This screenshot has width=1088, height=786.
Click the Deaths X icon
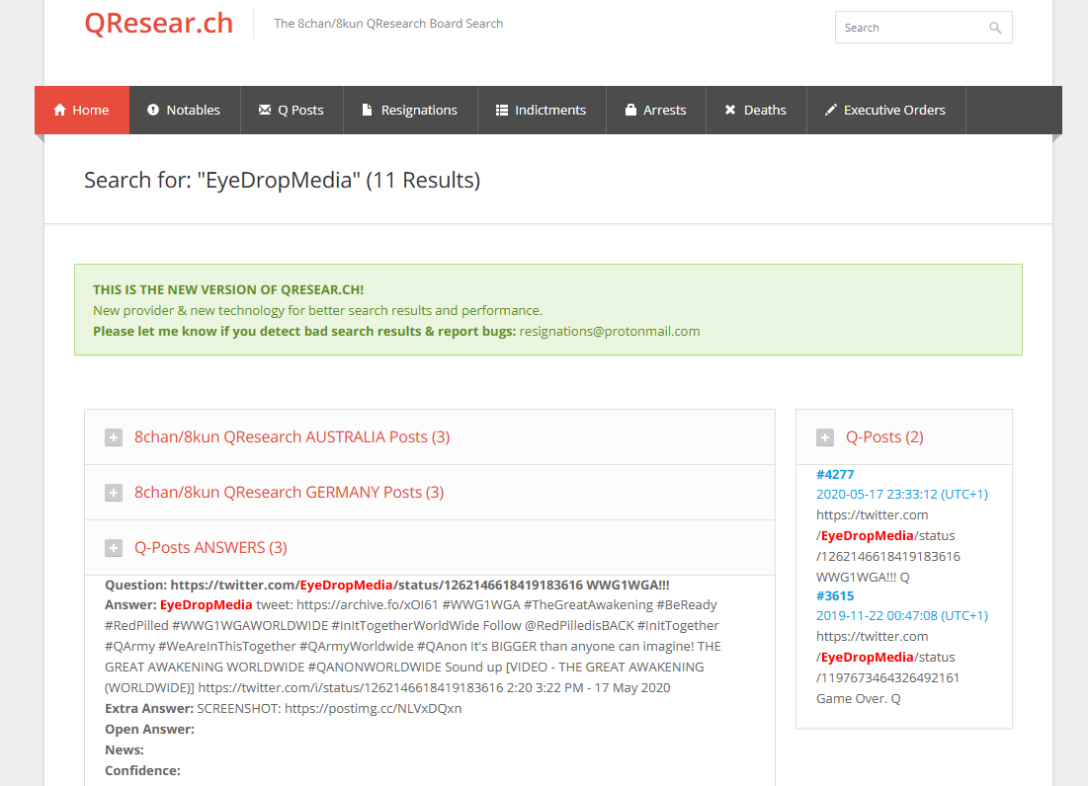tap(730, 111)
